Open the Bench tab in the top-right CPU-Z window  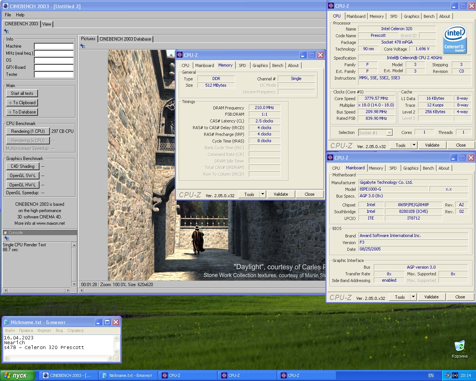click(429, 16)
